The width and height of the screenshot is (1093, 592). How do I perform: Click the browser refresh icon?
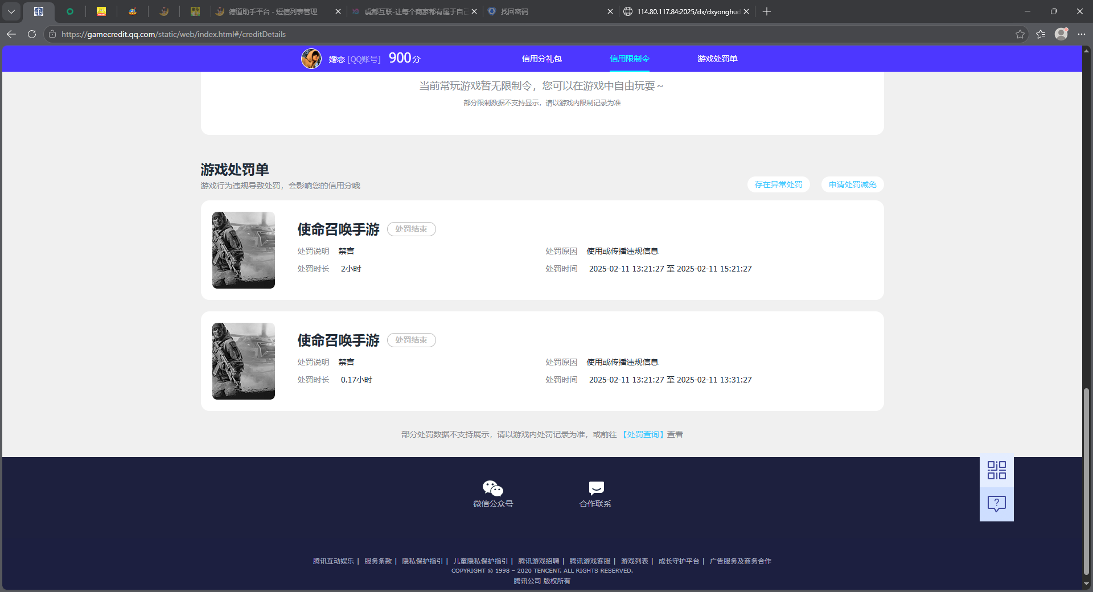[x=32, y=34]
